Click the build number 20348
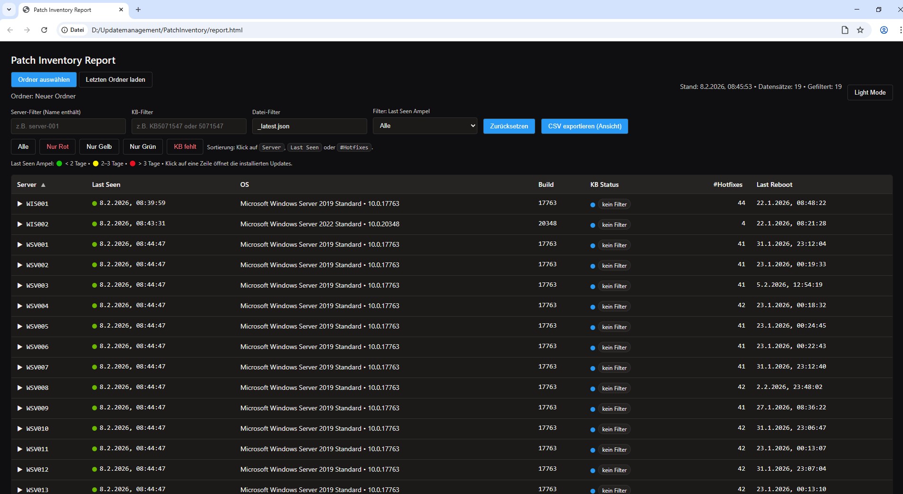Screen dimensions: 903x494 547,223
